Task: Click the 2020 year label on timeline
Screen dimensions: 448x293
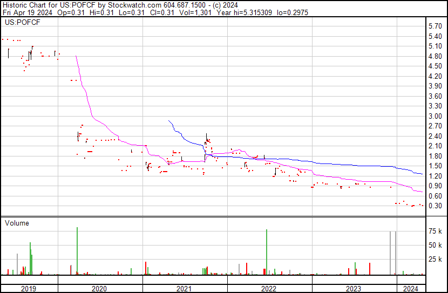Action: (99, 289)
